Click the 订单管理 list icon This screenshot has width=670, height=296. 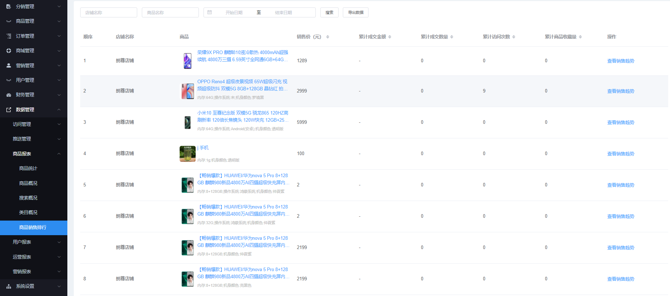coord(9,36)
